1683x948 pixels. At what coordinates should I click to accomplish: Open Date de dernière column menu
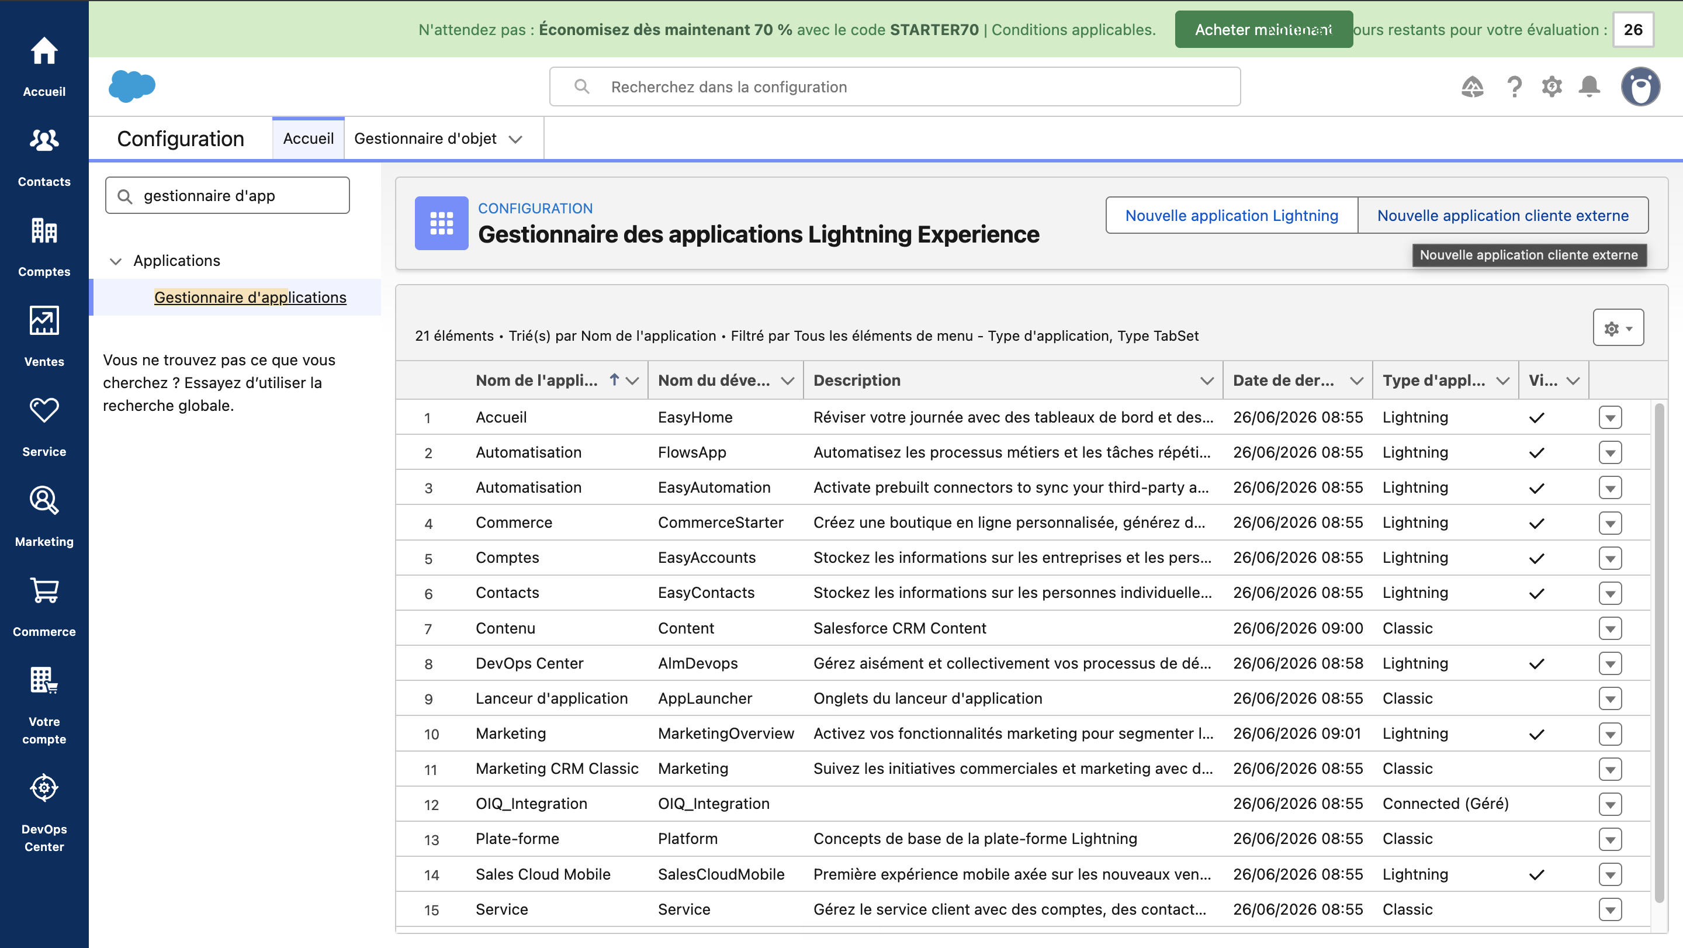click(x=1356, y=381)
